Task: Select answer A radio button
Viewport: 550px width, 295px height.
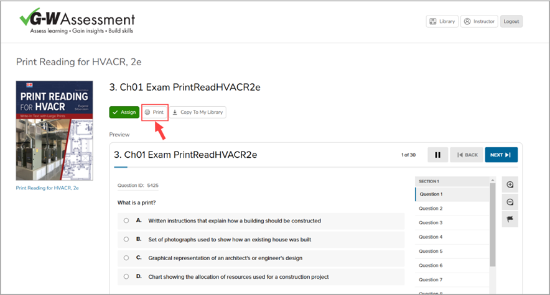Action: tap(126, 221)
